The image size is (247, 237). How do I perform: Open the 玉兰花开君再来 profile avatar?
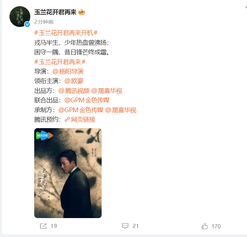click(x=20, y=16)
